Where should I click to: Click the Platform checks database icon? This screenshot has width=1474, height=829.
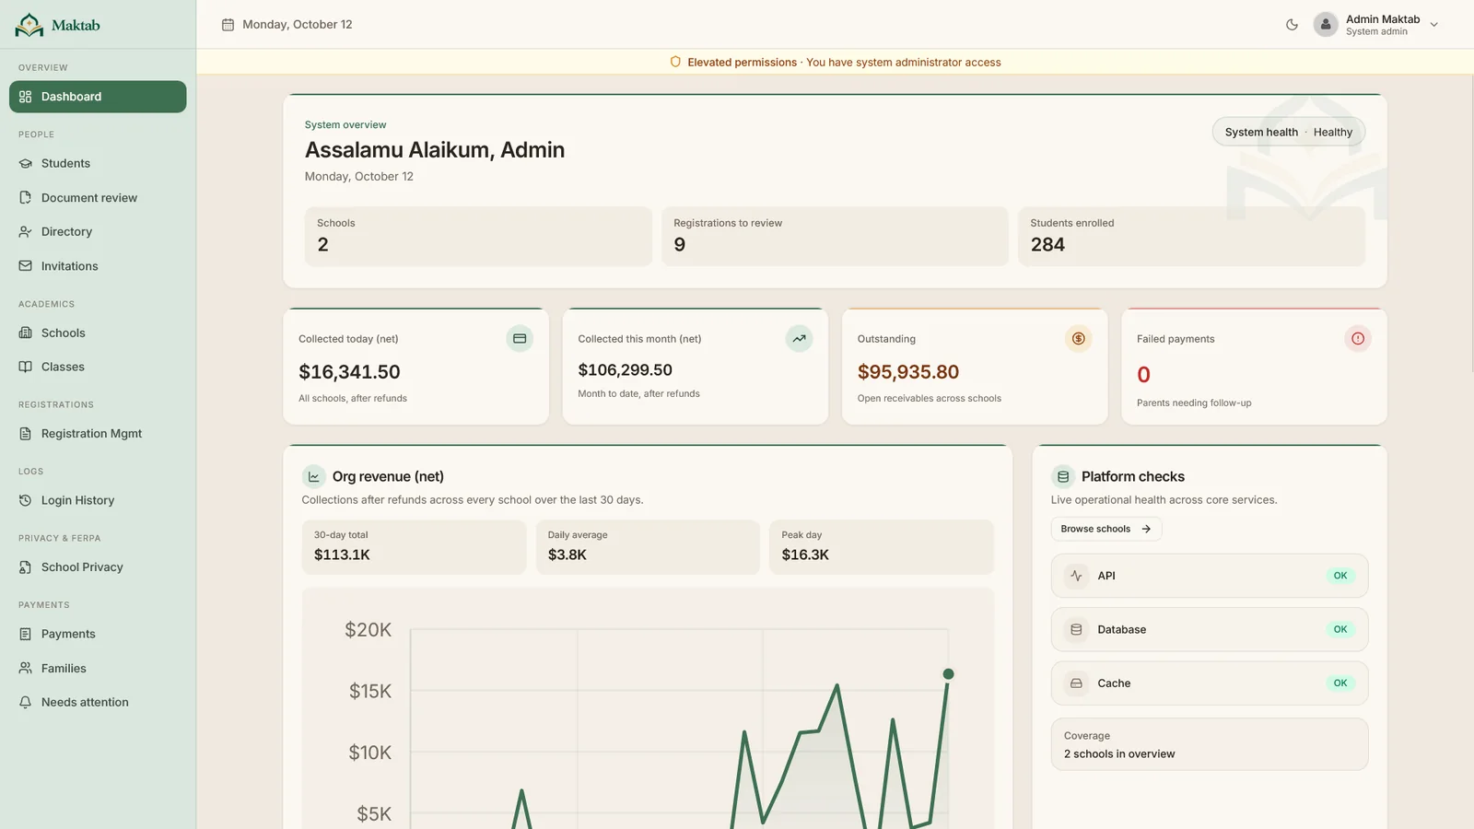click(x=1063, y=476)
